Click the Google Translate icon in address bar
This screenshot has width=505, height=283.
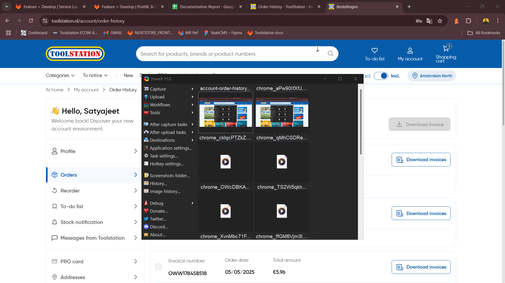[430, 21]
